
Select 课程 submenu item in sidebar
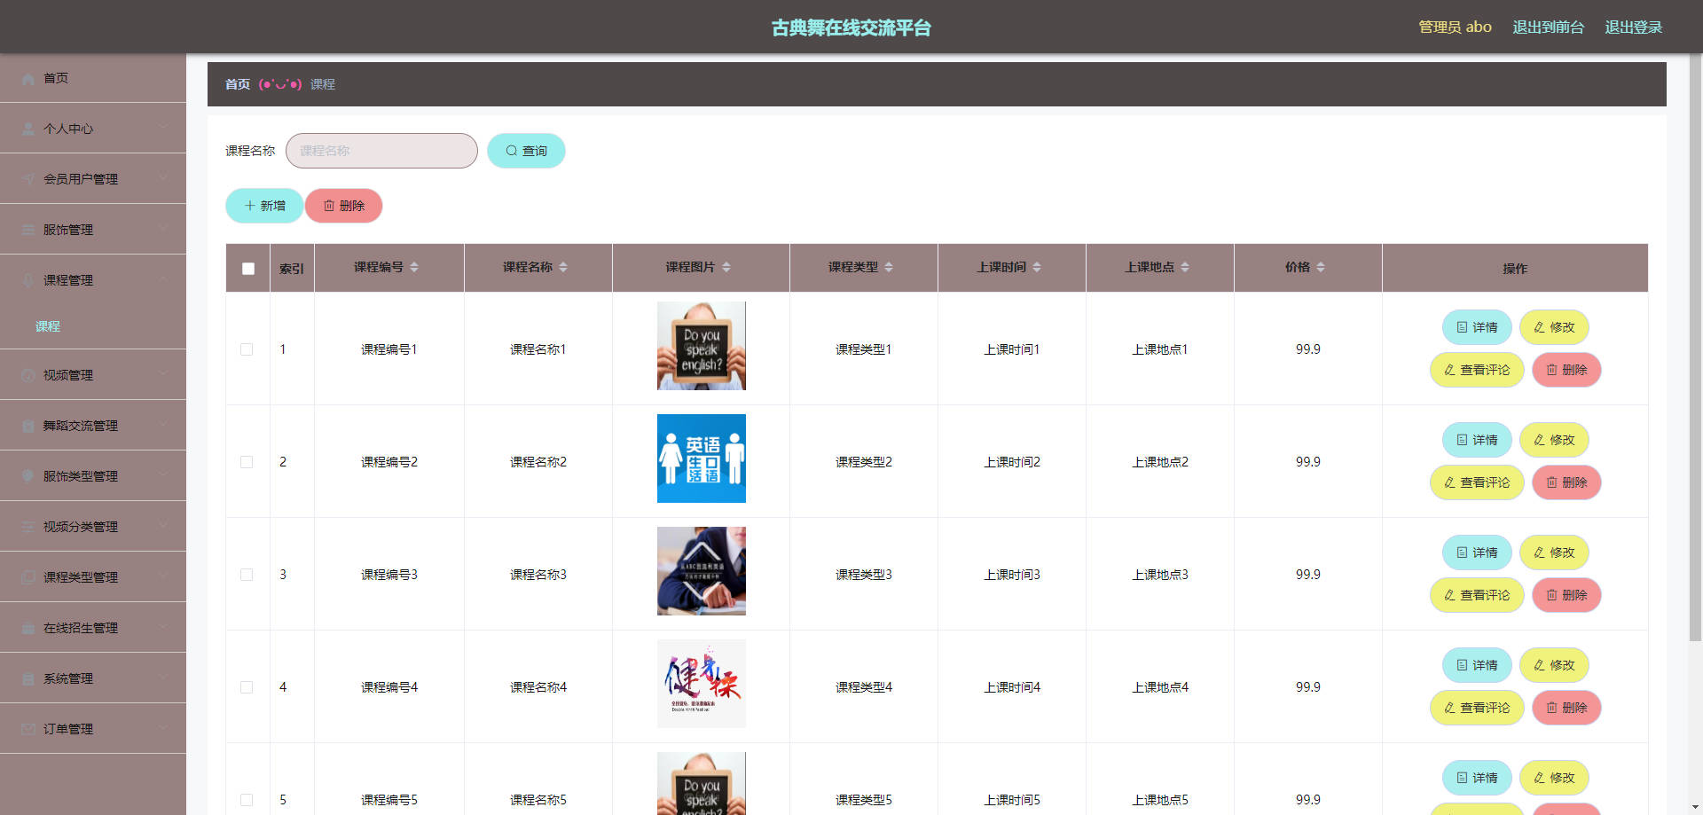(93, 326)
